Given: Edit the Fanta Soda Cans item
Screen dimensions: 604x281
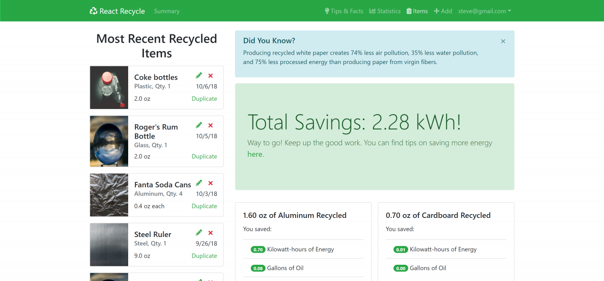Looking at the screenshot, I should click(x=198, y=183).
